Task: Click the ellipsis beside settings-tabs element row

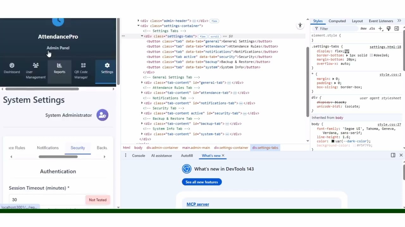Action: tap(123, 36)
